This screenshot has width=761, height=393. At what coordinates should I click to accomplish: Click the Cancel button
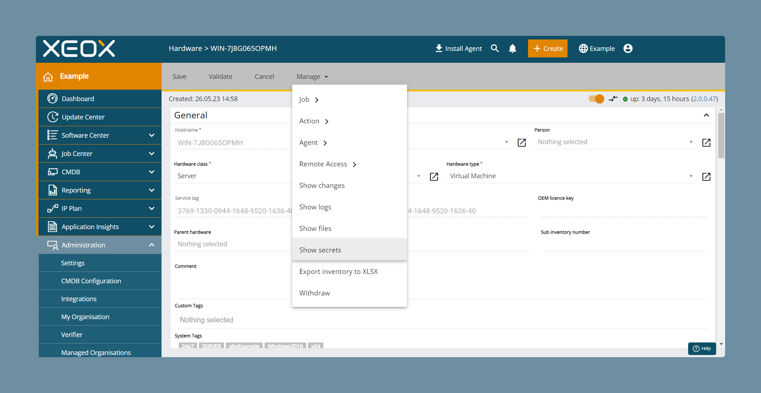pyautogui.click(x=264, y=76)
